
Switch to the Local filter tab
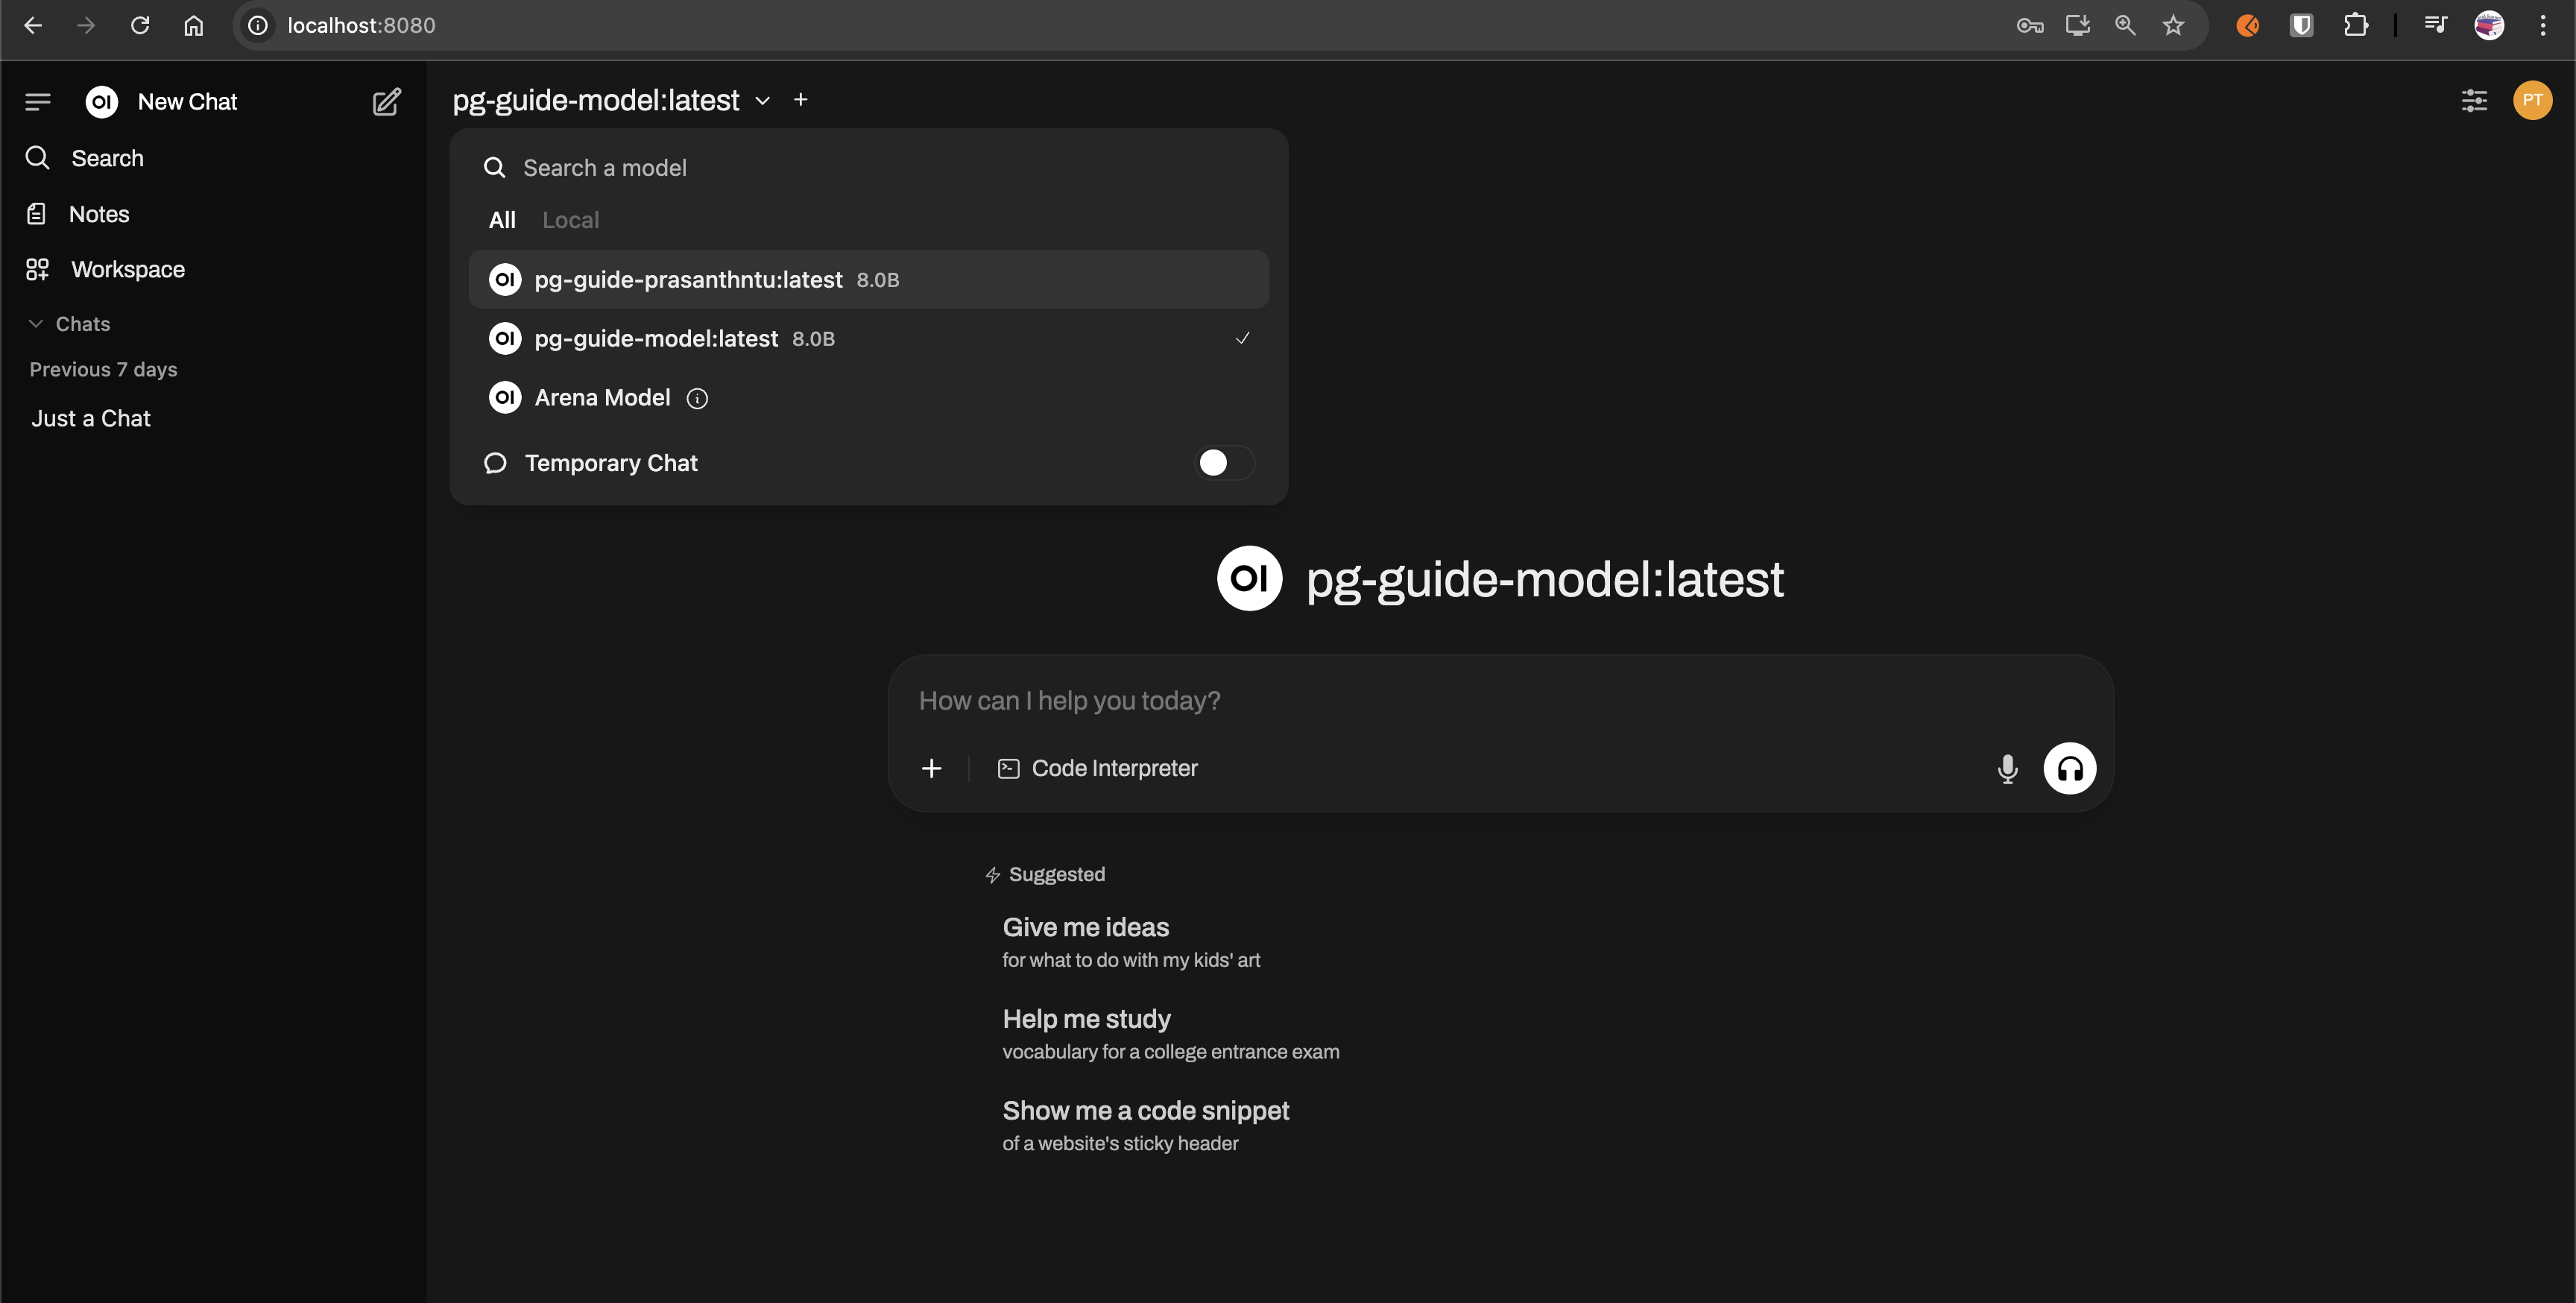570,220
